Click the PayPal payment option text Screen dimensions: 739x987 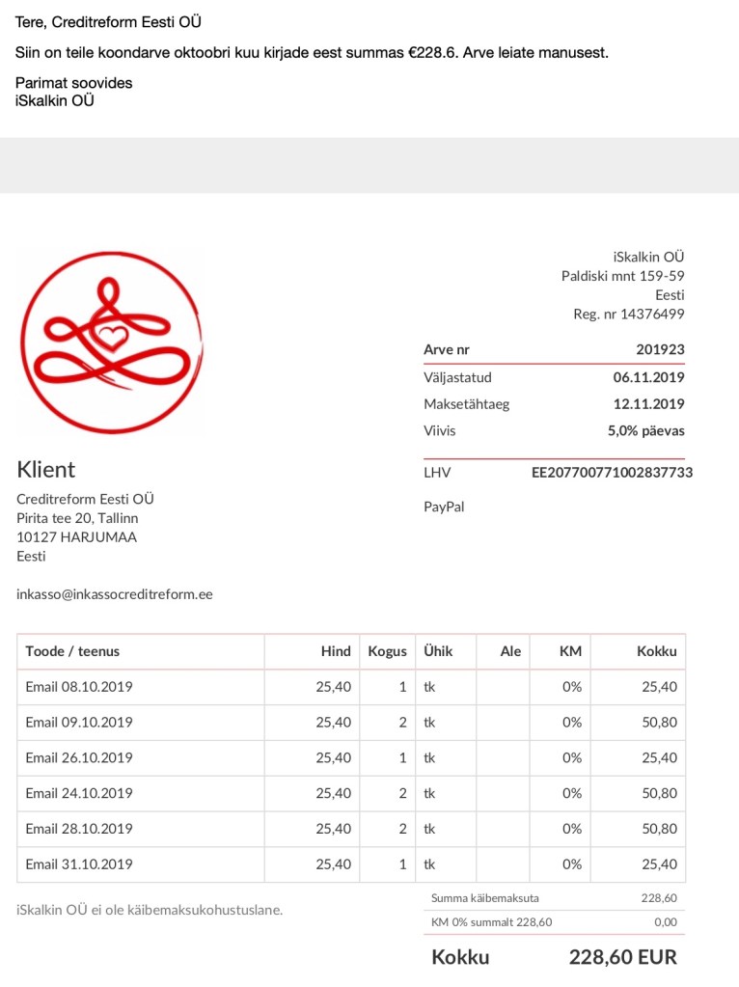coord(444,507)
